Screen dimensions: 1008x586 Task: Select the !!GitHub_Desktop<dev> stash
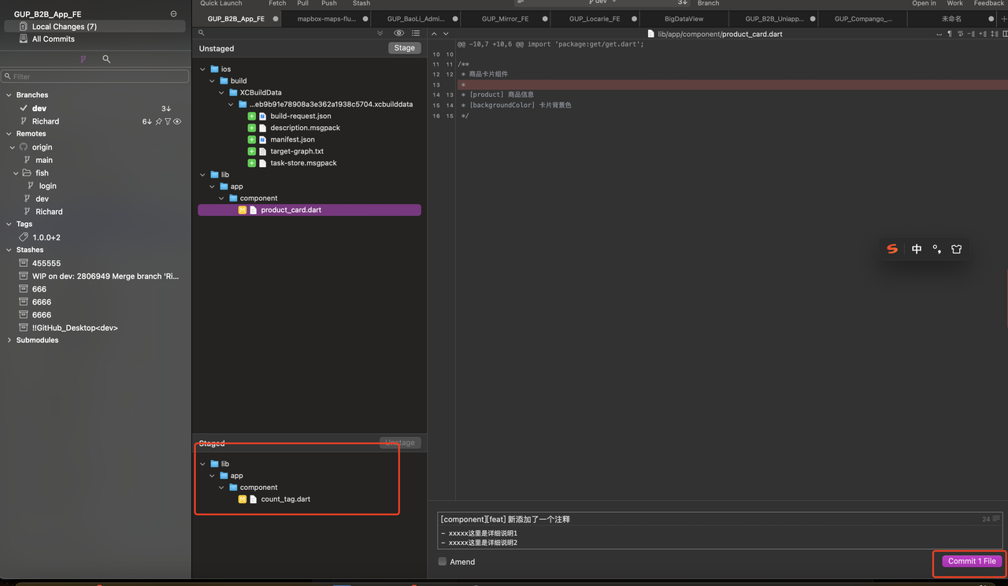[75, 328]
